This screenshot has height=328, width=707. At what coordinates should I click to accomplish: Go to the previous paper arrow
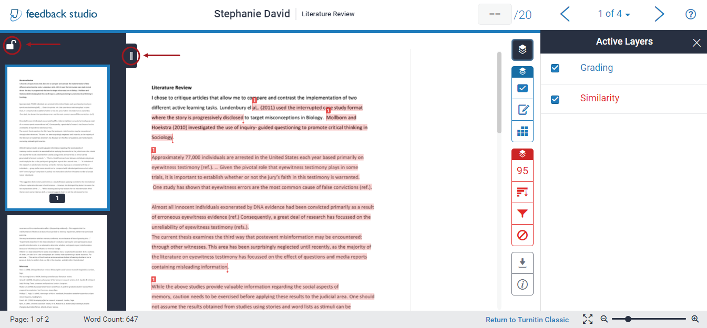click(x=565, y=14)
